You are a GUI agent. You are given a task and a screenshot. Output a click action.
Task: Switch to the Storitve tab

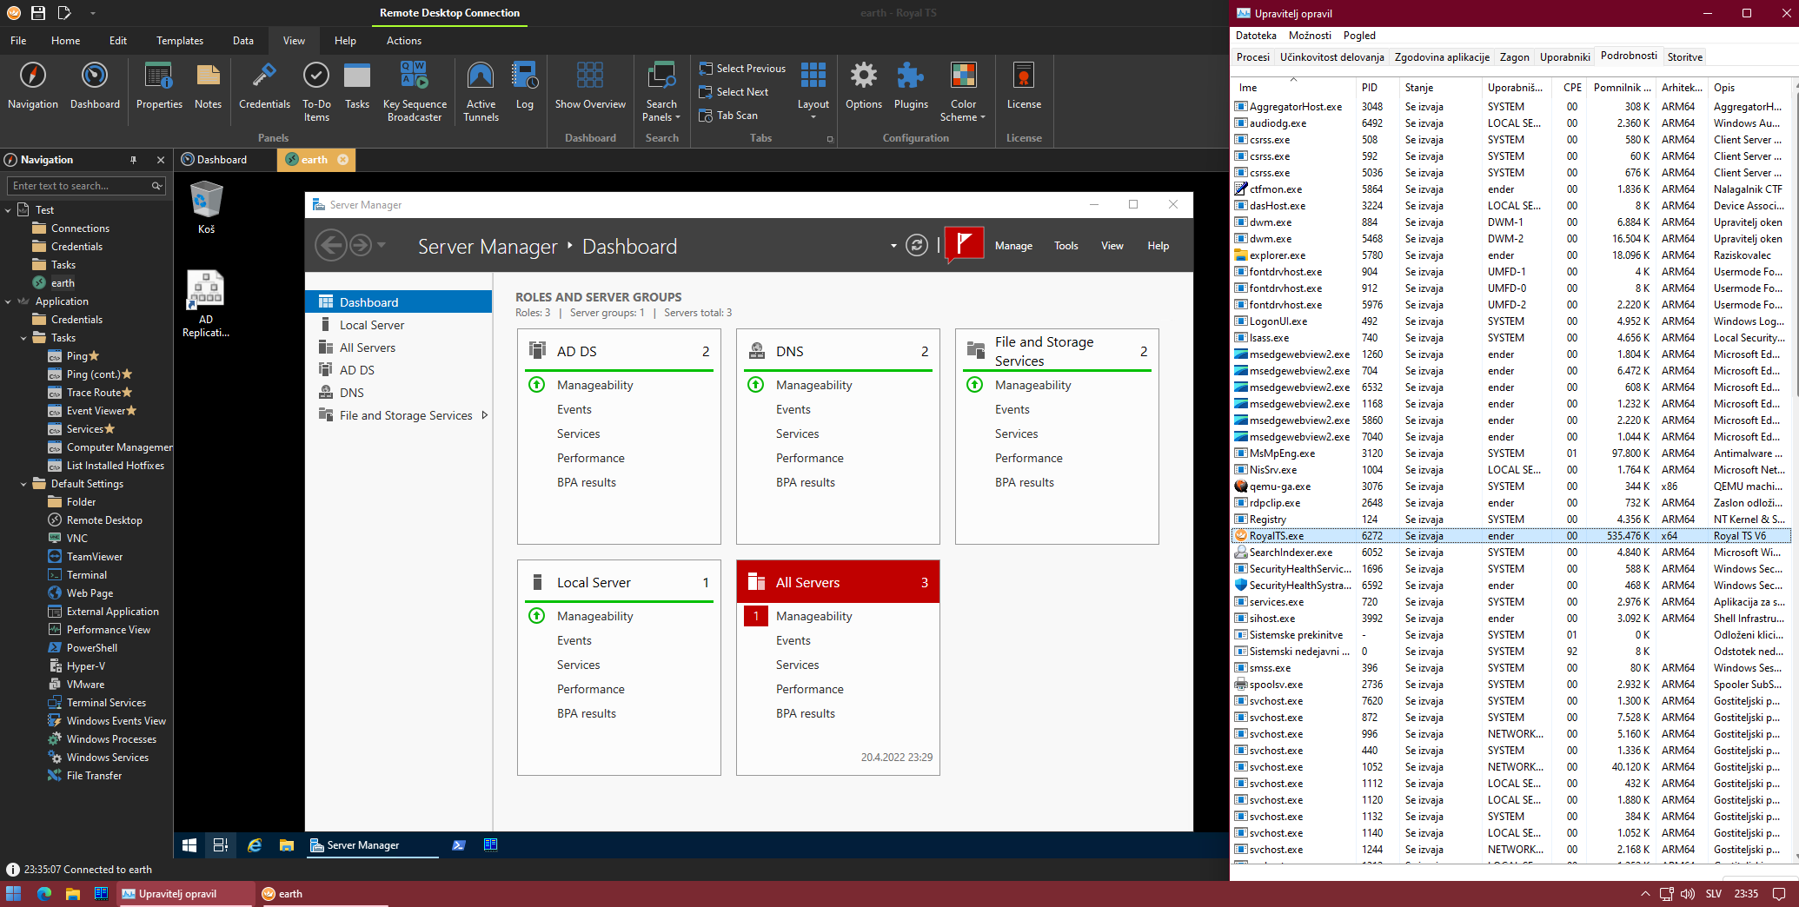coord(1684,57)
